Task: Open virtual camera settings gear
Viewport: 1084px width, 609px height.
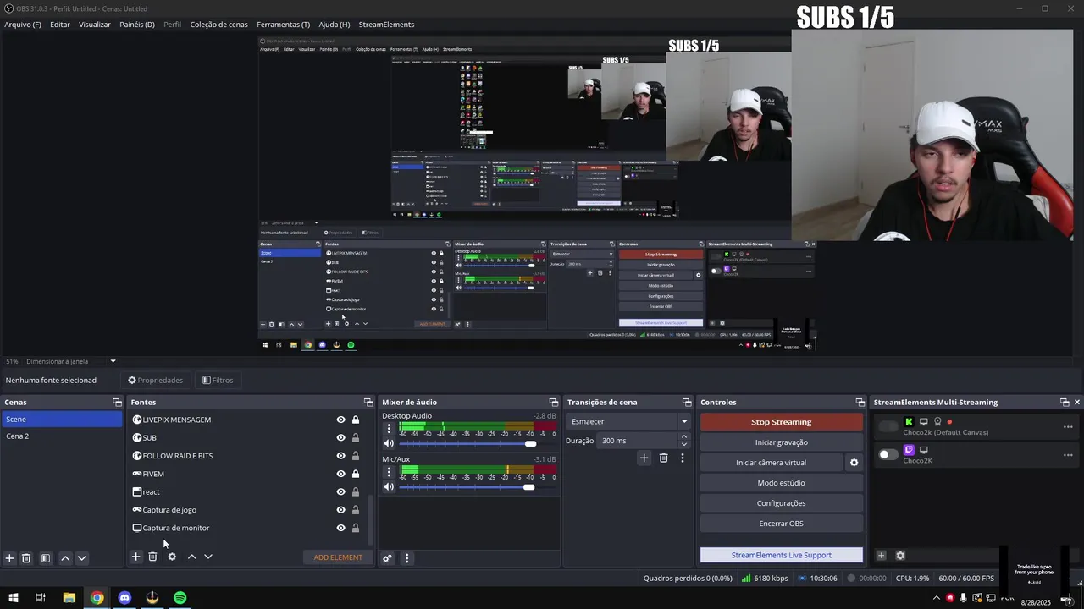Action: click(x=854, y=463)
